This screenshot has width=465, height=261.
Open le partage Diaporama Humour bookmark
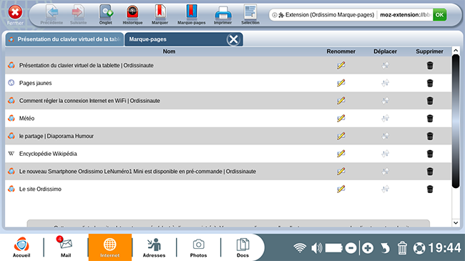tap(57, 136)
